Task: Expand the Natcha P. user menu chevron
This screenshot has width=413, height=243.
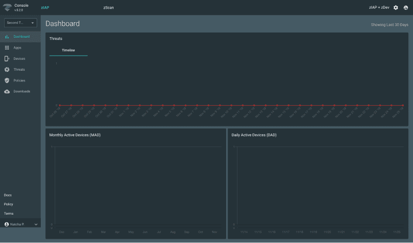Action: coord(36,224)
